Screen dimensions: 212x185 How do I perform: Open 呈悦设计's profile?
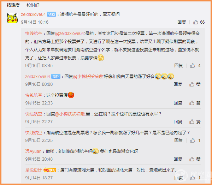coord(34,170)
